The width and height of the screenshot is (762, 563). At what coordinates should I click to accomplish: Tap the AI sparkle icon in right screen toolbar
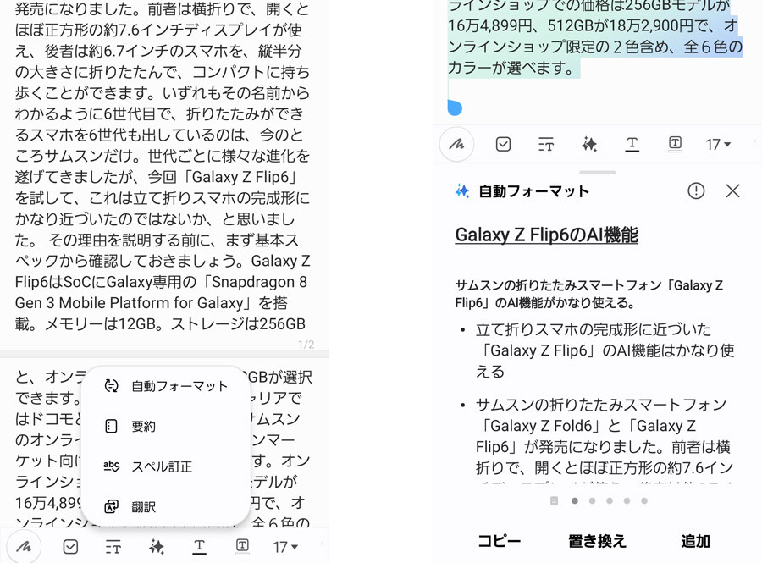[589, 144]
